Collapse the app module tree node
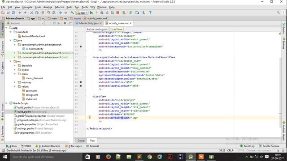Image resolution: width=287 pixels, height=161 pixels. (7, 28)
